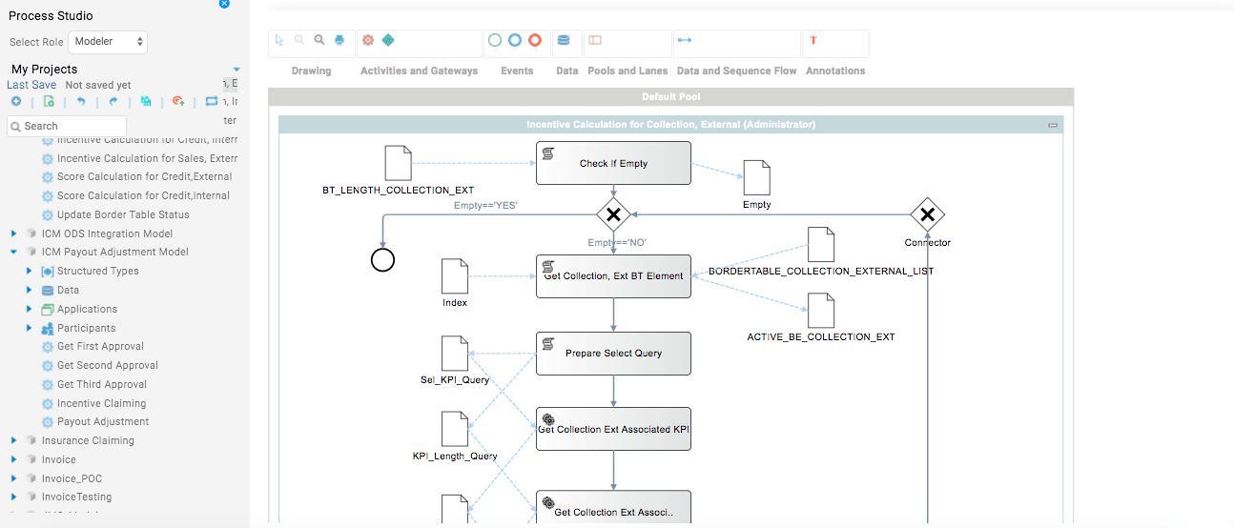
Task: Select the blue Intermediate Event circle
Action: pos(515,40)
